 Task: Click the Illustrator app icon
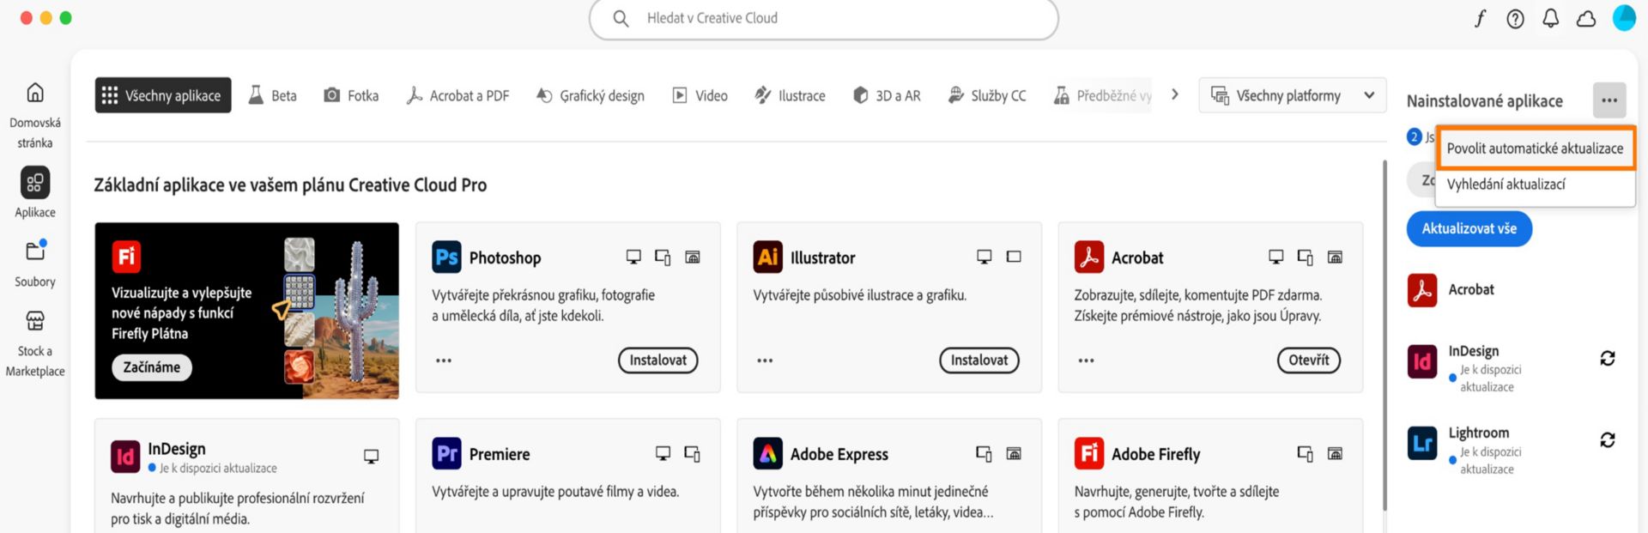(768, 257)
